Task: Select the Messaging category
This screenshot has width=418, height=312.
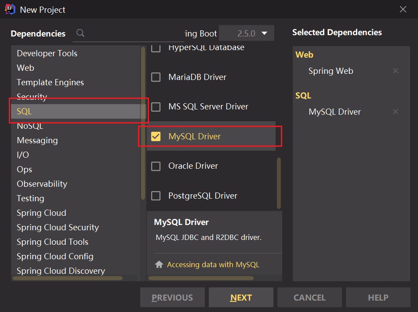Action: [76, 141]
